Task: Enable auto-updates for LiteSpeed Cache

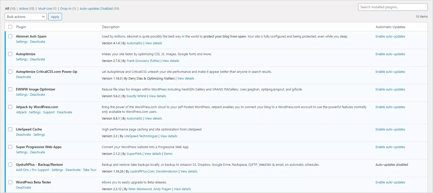Action: point(390,129)
